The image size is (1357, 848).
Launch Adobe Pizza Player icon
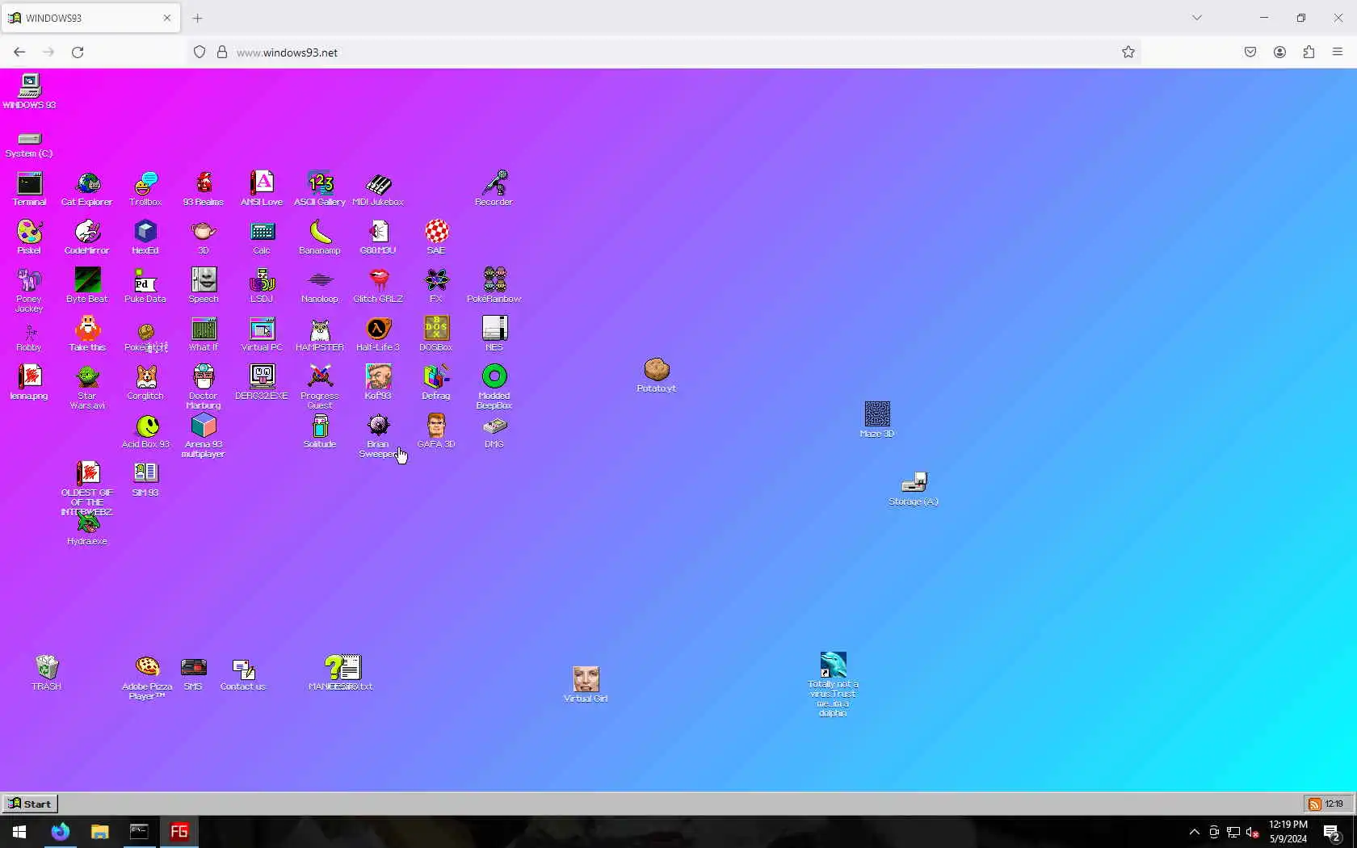147,678
